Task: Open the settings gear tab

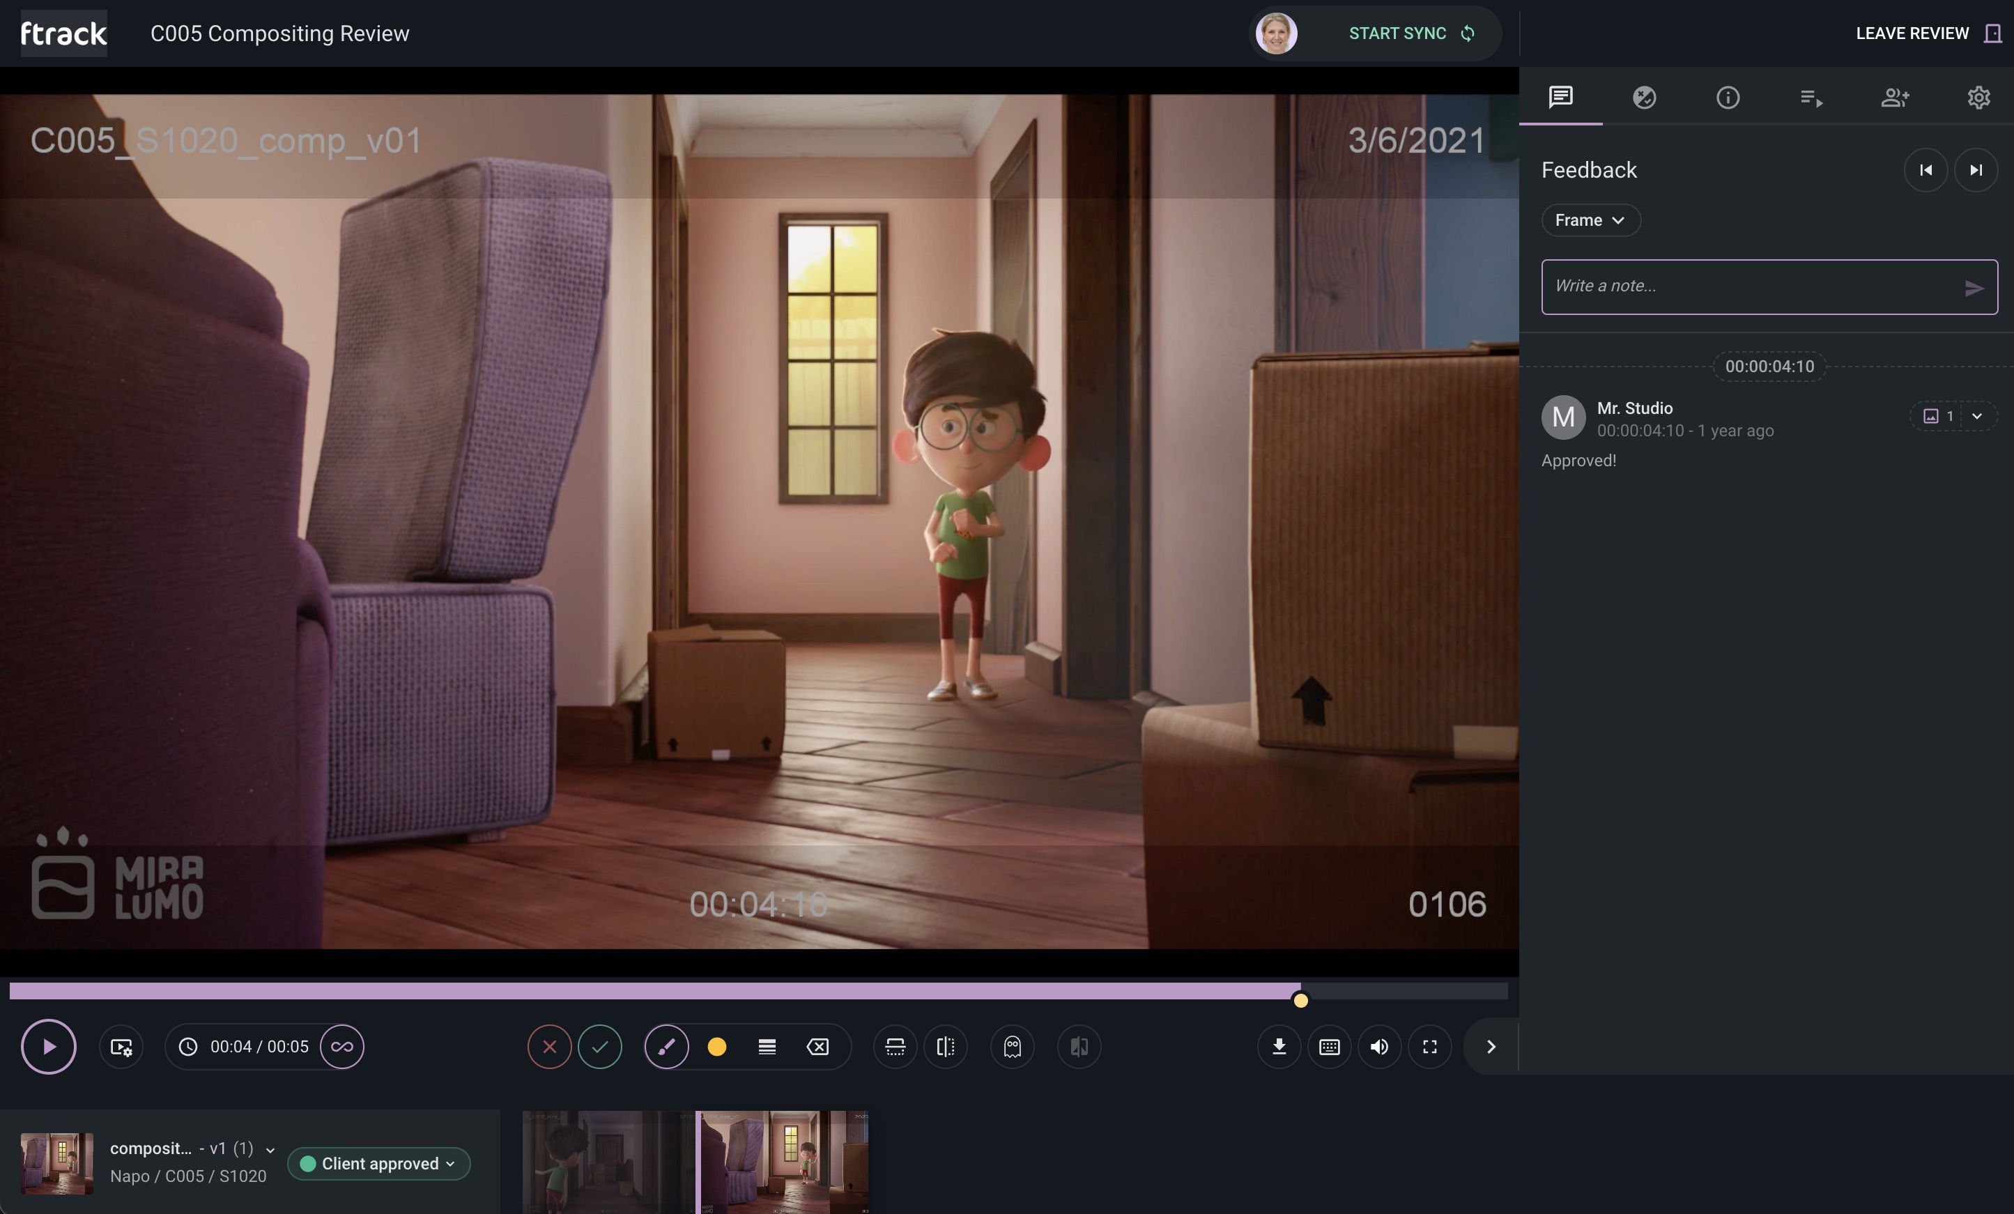Action: 1978,98
